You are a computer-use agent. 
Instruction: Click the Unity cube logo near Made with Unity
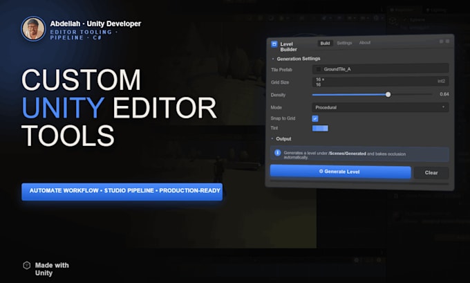(x=27, y=265)
